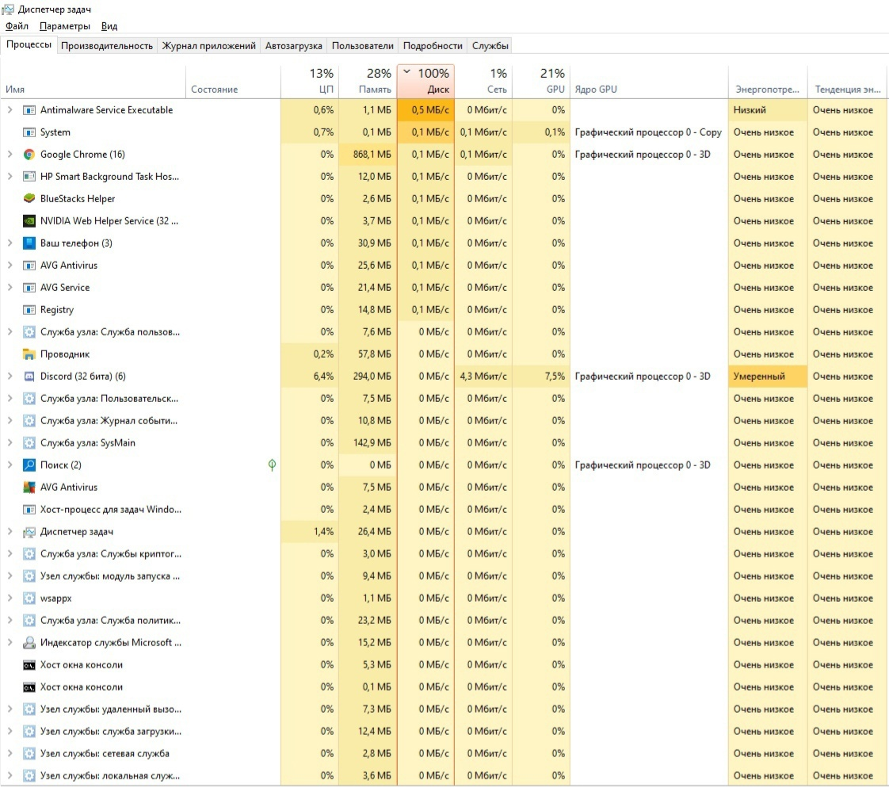
Task: Click the NVIDIA Web Helper Service icon
Action: click(x=29, y=220)
